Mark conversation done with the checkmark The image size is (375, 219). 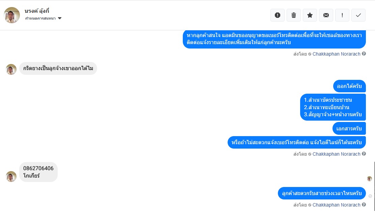[x=358, y=15]
